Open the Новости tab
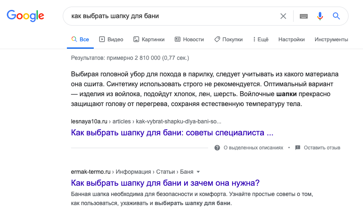The width and height of the screenshot is (363, 215). pyautogui.click(x=189, y=39)
